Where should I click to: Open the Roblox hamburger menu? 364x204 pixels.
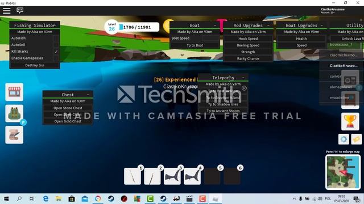[x=6, y=10]
